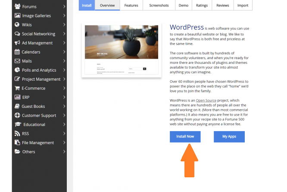Image resolution: width=287 pixels, height=192 pixels.
Task: Expand the RSS category chevron
Action: (64, 133)
